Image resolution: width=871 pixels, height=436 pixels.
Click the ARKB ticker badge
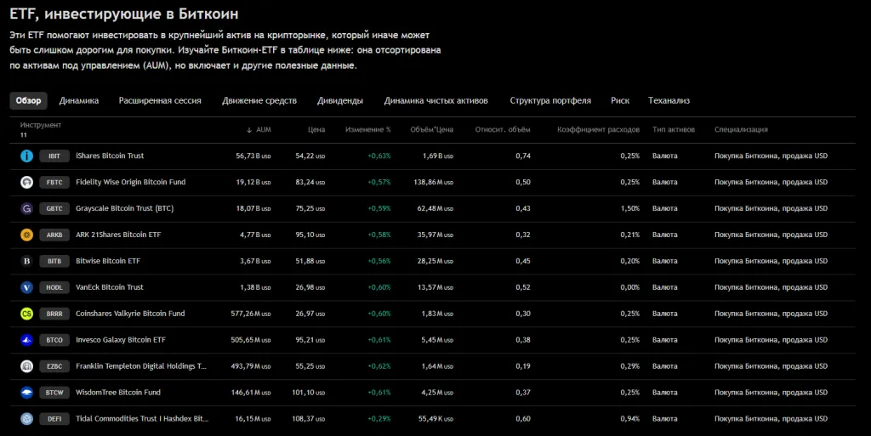(x=54, y=235)
